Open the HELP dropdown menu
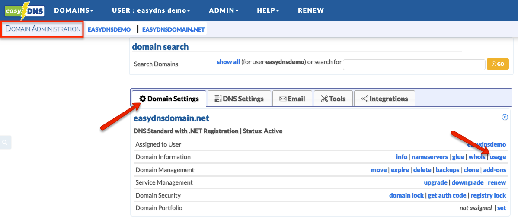 click(x=268, y=10)
